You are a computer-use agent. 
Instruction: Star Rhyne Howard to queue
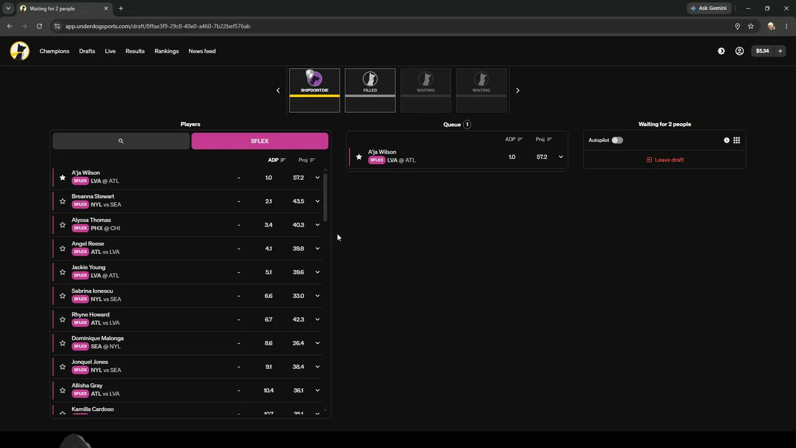tap(62, 319)
